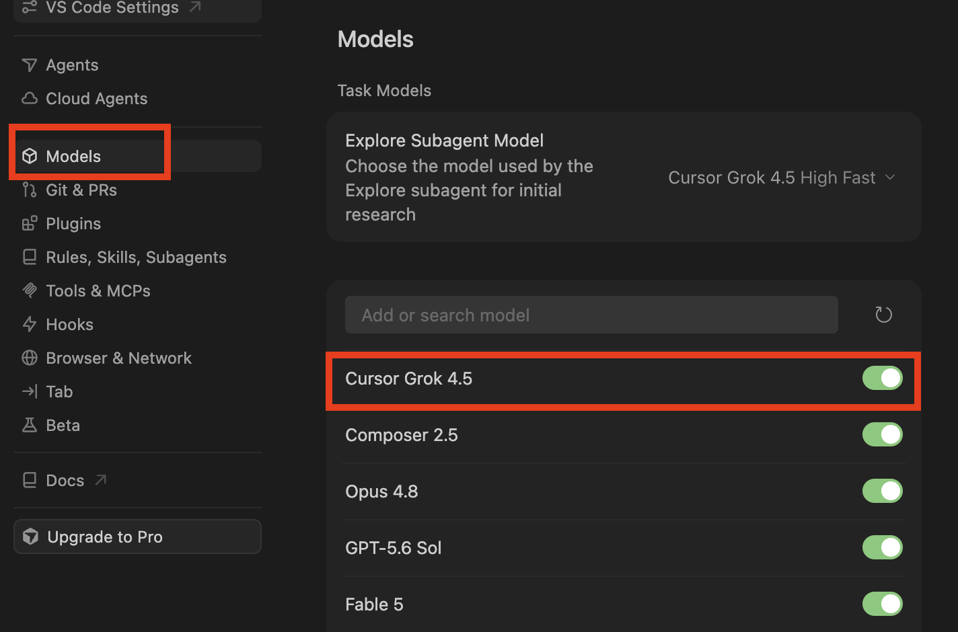Select the Models settings section
958x632 pixels.
tap(137, 156)
